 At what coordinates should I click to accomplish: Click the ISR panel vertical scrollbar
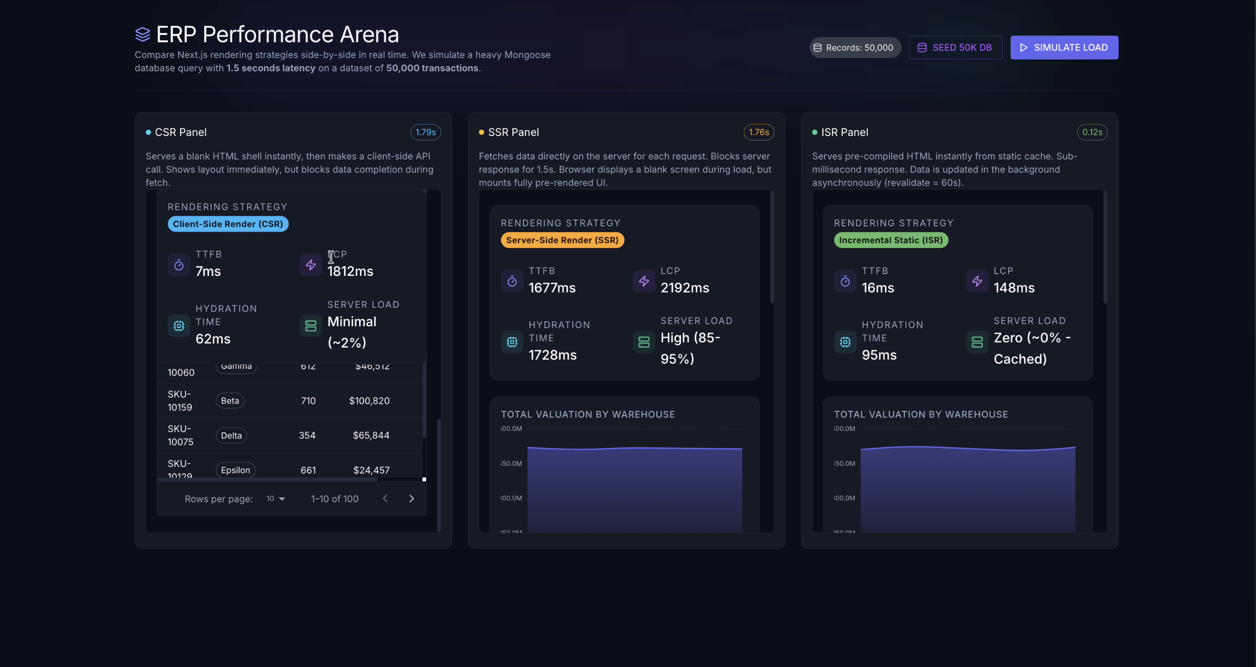pyautogui.click(x=1105, y=247)
